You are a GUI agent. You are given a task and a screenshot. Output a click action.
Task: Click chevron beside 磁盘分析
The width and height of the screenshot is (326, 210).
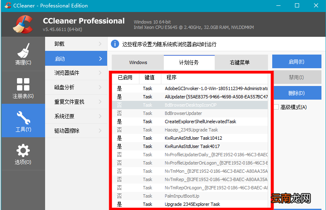pyautogui.click(x=100, y=87)
